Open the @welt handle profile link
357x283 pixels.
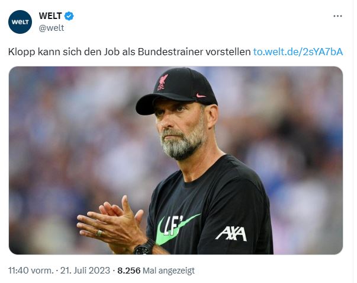click(x=52, y=28)
